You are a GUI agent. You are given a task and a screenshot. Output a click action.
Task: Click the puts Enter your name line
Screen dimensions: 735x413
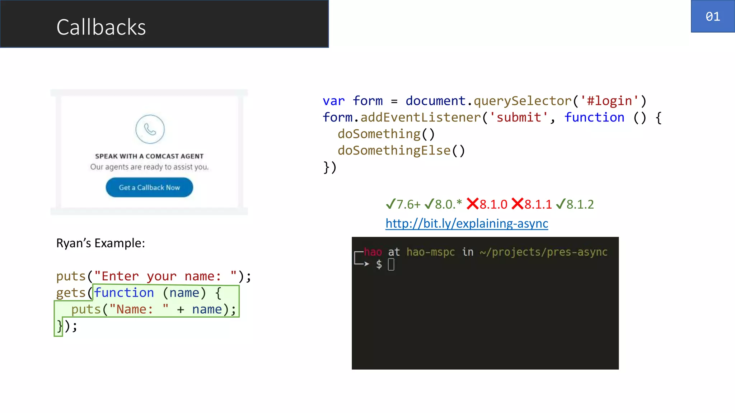click(153, 276)
